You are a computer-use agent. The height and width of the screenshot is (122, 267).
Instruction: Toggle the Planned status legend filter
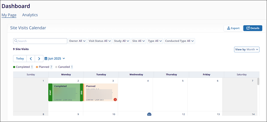tap(44, 67)
